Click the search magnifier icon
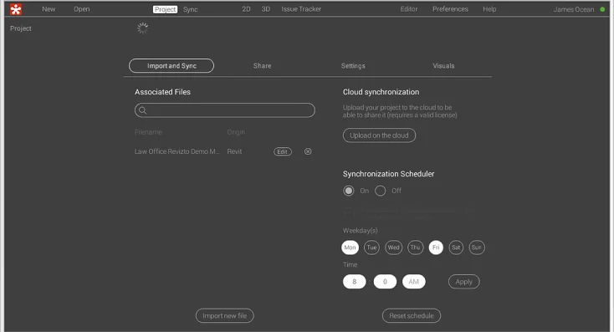 142,110
